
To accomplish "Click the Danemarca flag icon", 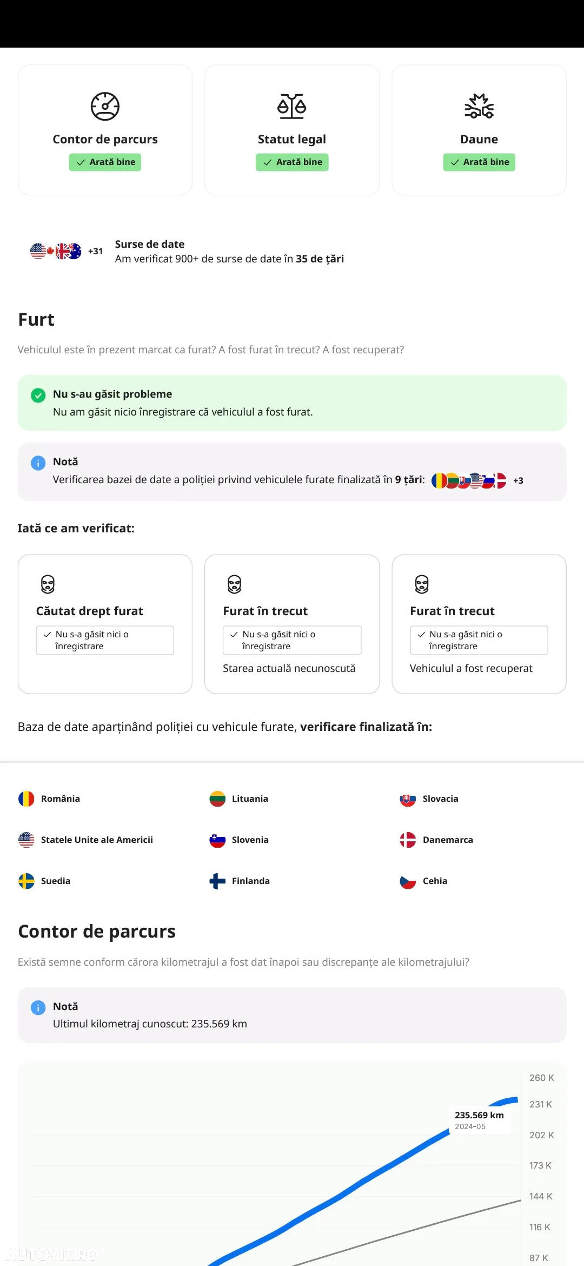I will point(408,840).
